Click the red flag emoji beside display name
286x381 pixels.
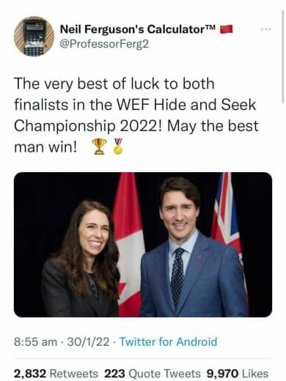[x=227, y=29]
